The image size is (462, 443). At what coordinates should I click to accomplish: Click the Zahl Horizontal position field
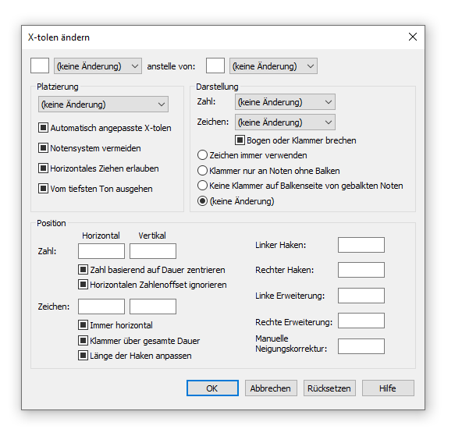[101, 251]
